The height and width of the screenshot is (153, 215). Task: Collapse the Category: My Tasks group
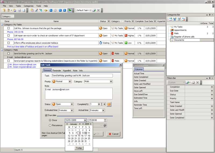(2, 25)
